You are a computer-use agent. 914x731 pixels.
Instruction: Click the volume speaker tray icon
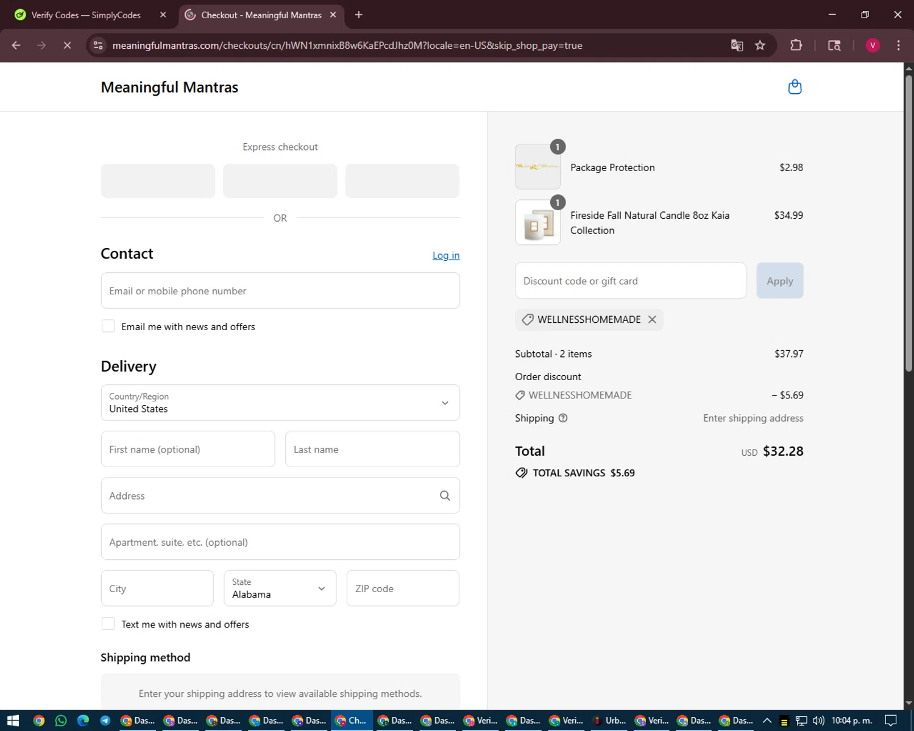point(818,721)
